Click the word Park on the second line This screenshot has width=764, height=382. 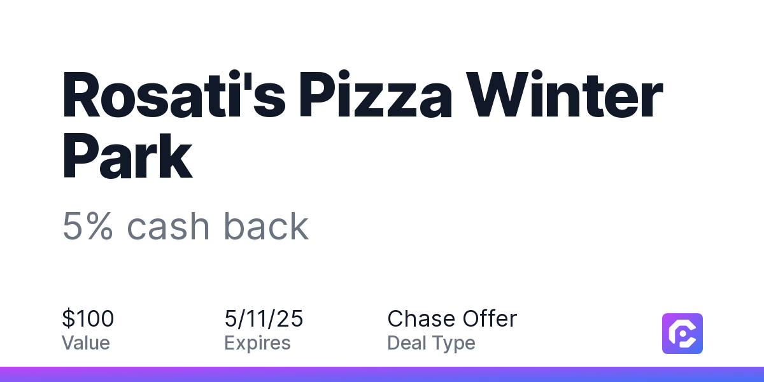(x=127, y=153)
